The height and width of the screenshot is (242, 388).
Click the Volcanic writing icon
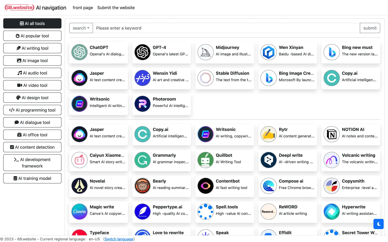click(332, 160)
